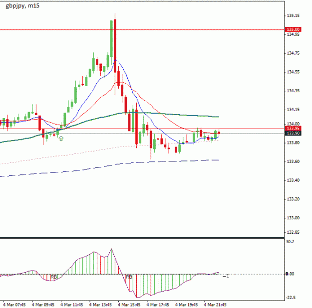This screenshot has width=312, height=308.
Task: Click the 4 Mar 17:45 time label
Action: [158, 305]
